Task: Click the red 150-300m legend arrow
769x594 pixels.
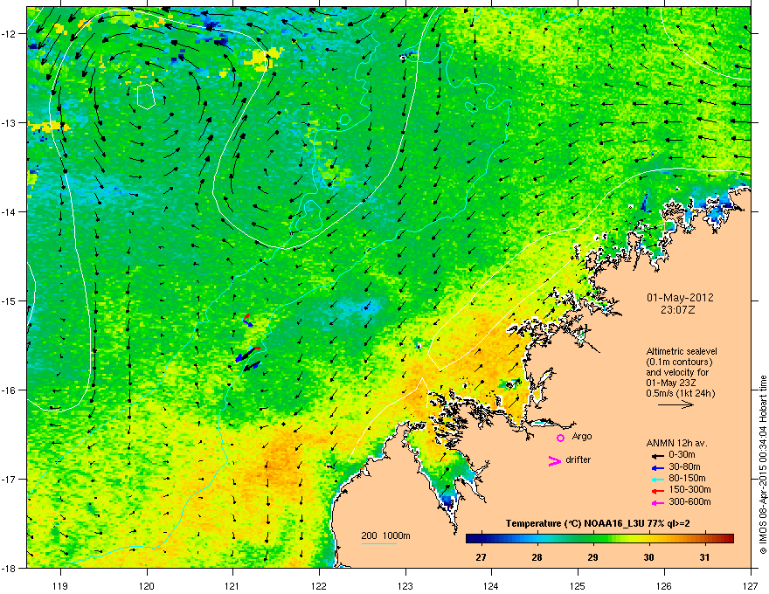Action: (657, 491)
